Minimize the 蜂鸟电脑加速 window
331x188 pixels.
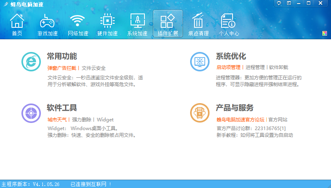298,3
